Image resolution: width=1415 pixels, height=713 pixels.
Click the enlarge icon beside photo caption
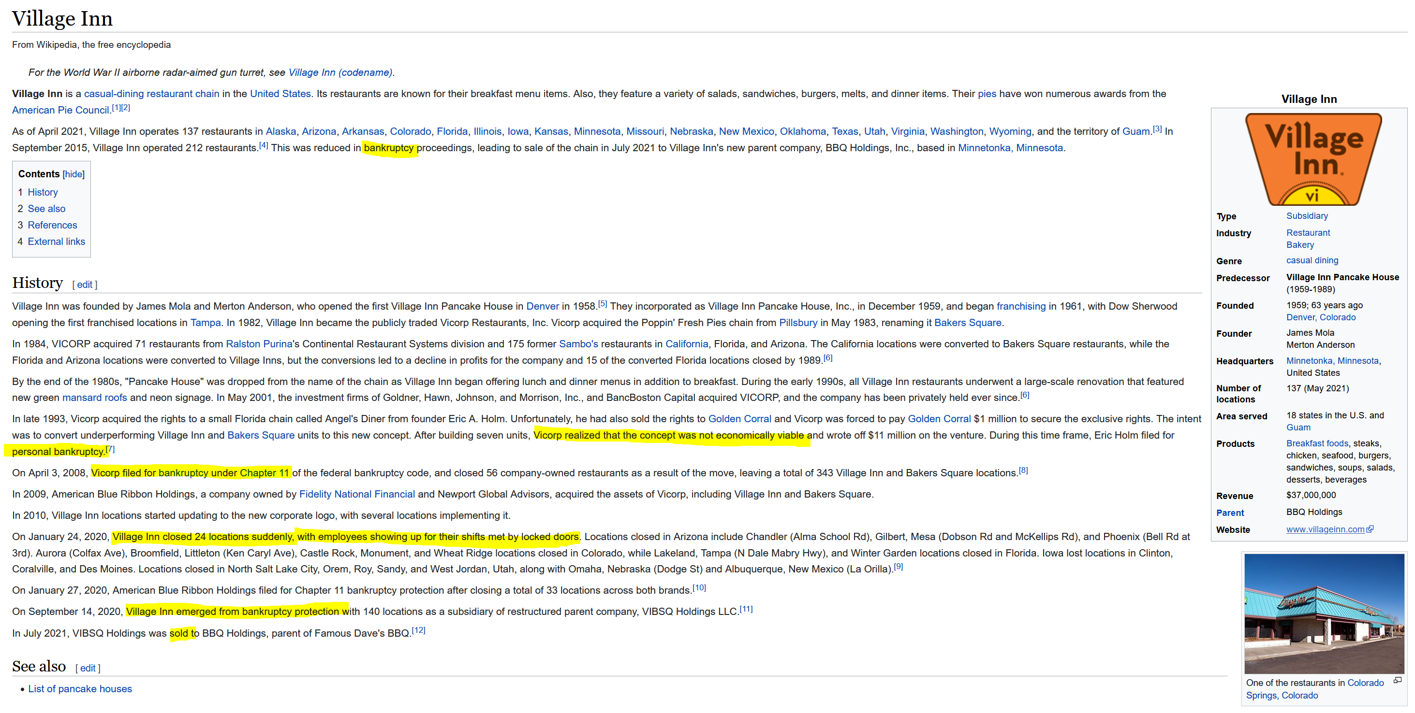click(1398, 681)
